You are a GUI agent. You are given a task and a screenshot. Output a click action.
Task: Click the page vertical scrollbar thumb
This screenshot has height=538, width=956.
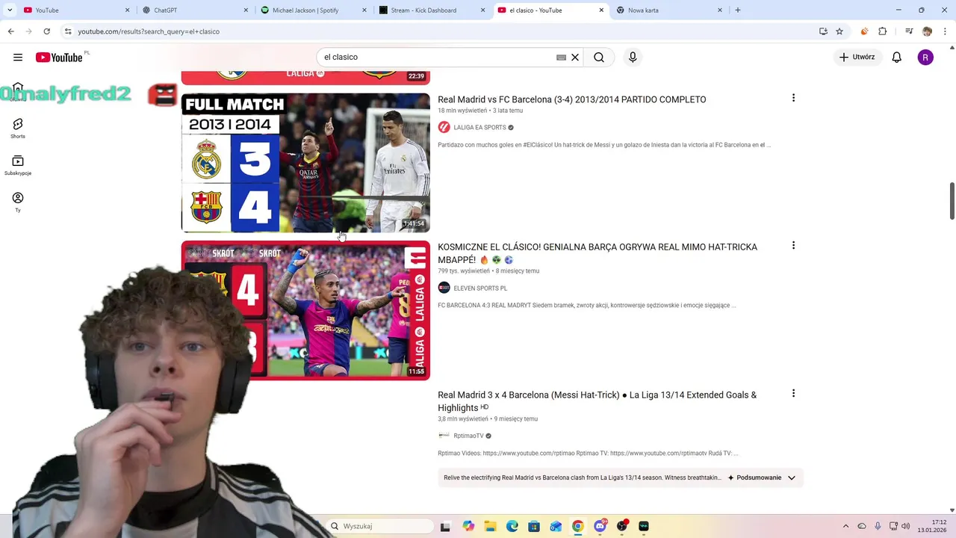click(952, 200)
